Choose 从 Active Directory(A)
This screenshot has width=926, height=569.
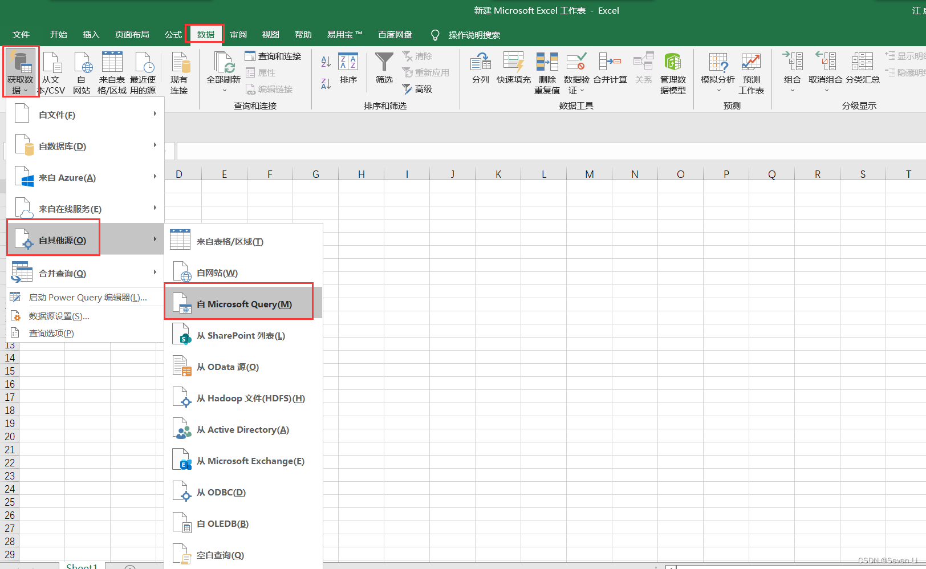coord(243,429)
